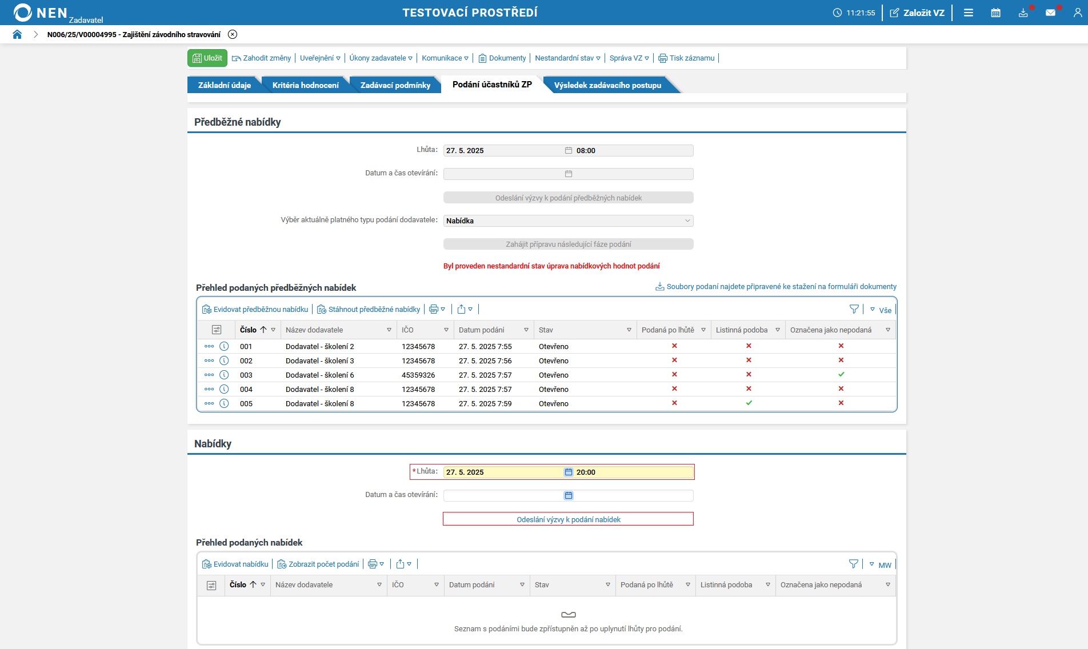Open print options in Nabídky table toolbar

pos(376,564)
